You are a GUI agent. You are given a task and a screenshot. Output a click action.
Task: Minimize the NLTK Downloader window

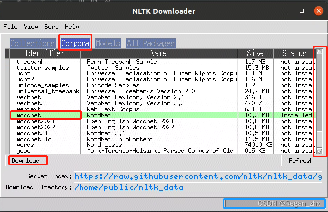click(285, 11)
